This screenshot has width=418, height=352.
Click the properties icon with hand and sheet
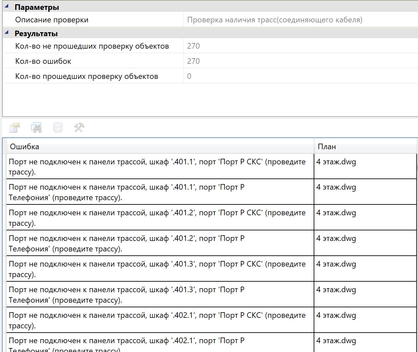(x=14, y=128)
